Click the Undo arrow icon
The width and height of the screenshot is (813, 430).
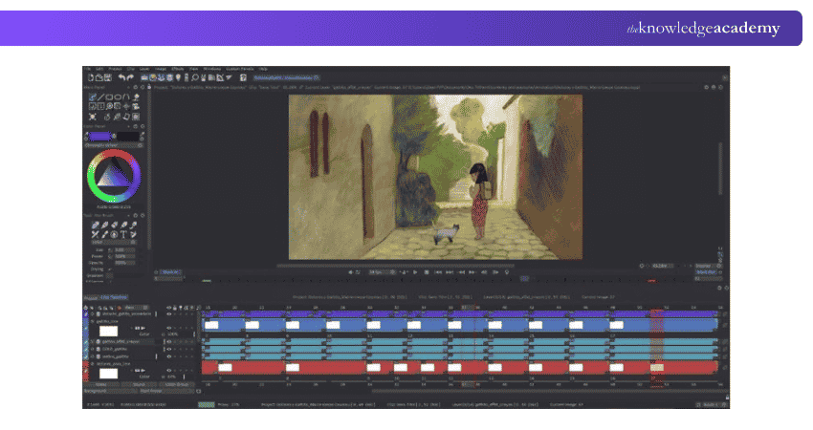(121, 77)
